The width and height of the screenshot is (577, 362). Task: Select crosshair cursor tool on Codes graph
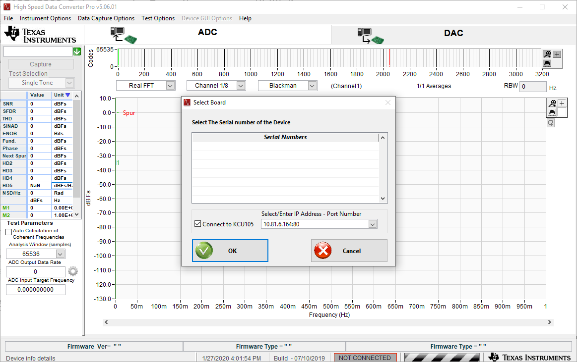click(557, 54)
